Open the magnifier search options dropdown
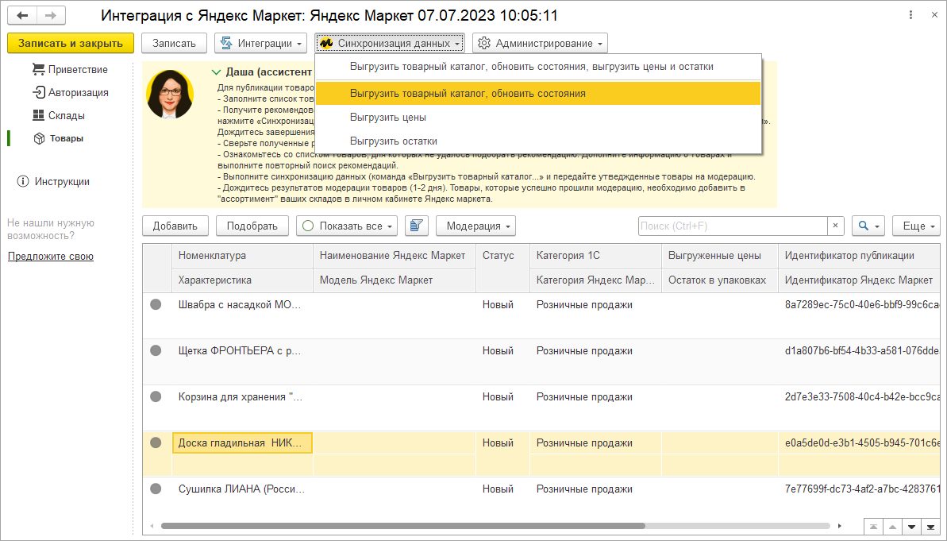Image resolution: width=947 pixels, height=541 pixels. click(x=868, y=226)
